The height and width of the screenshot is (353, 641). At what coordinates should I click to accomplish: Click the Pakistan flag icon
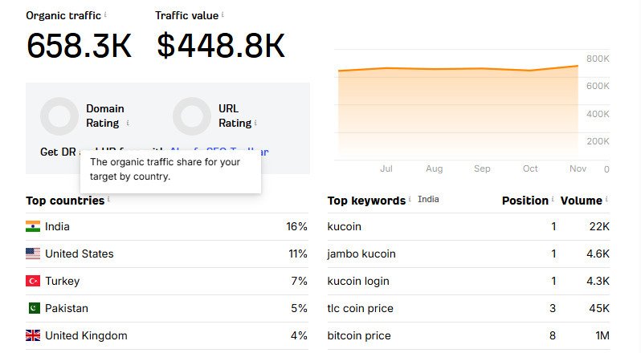point(33,308)
